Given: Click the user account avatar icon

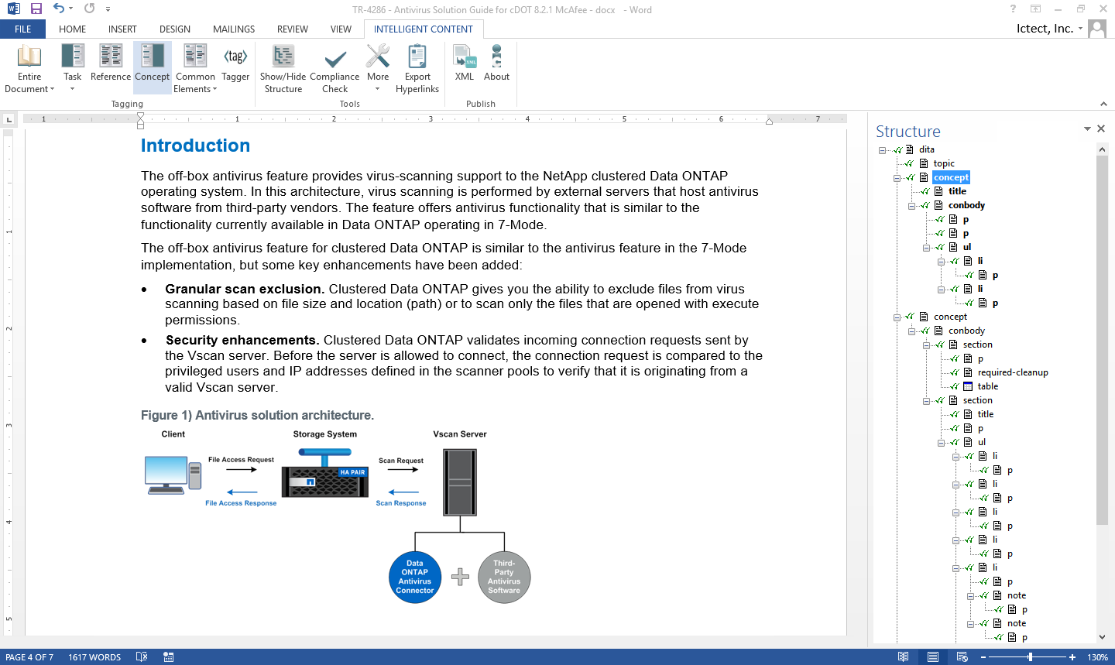Looking at the screenshot, I should point(1097,29).
